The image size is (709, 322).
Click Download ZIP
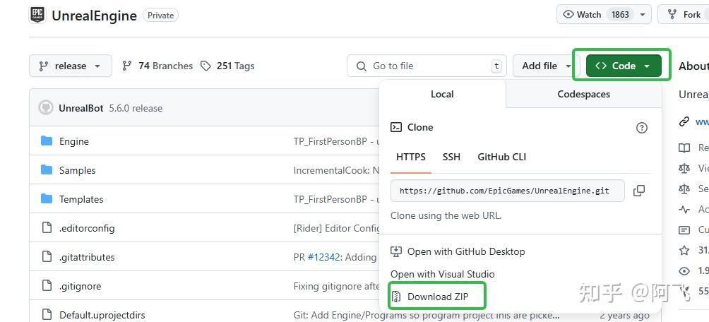coord(437,297)
